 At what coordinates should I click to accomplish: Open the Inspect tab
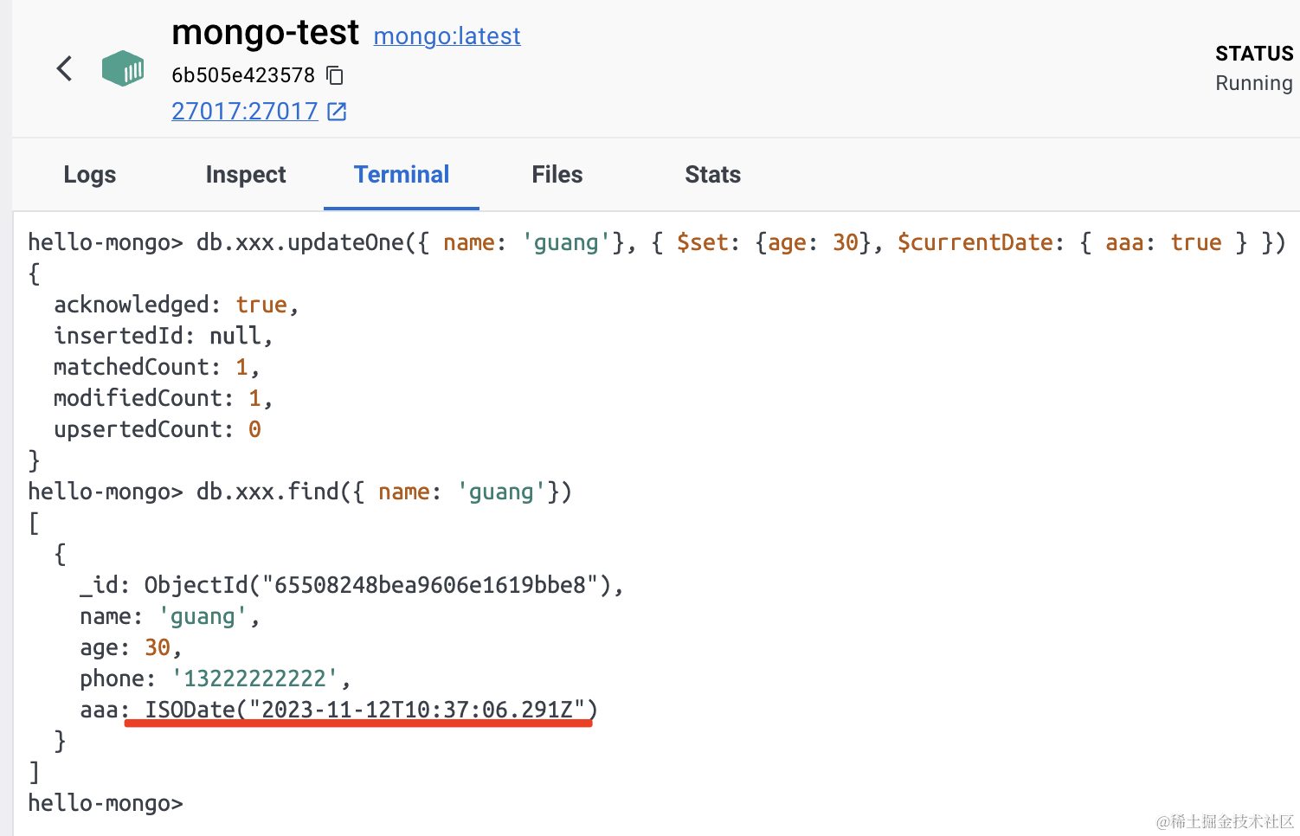click(246, 175)
